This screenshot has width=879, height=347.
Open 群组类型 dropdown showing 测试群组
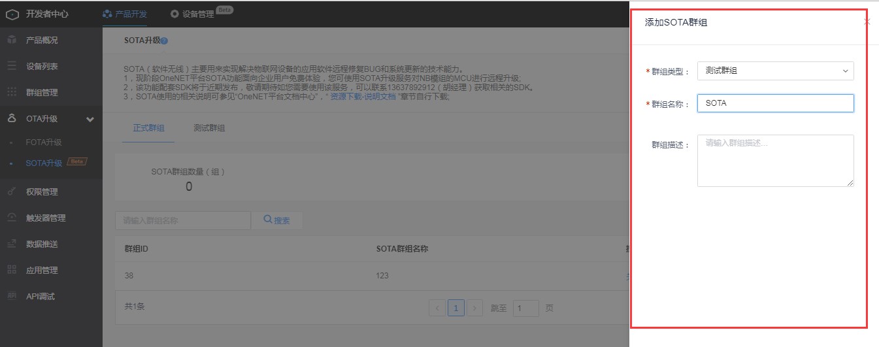coord(776,71)
